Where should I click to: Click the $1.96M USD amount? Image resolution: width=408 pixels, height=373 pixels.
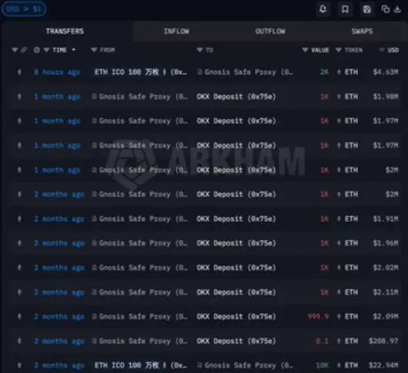pos(386,244)
